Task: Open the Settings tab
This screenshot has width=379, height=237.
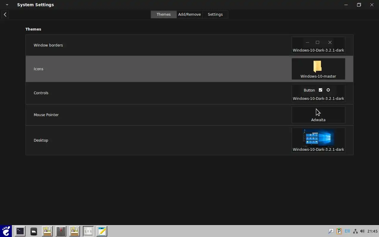Action: coord(215,14)
